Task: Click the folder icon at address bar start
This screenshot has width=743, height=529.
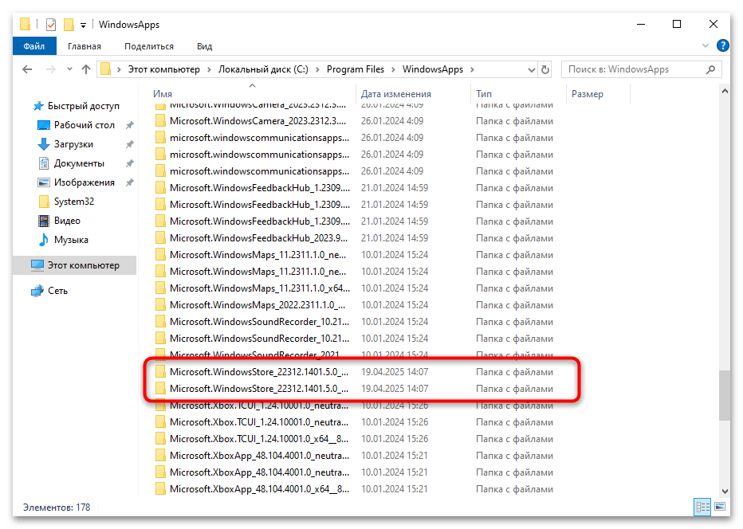Action: coord(106,69)
